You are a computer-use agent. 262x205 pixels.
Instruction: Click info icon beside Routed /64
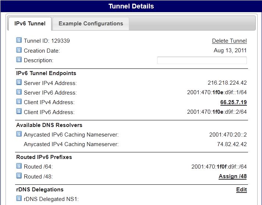[19, 166]
